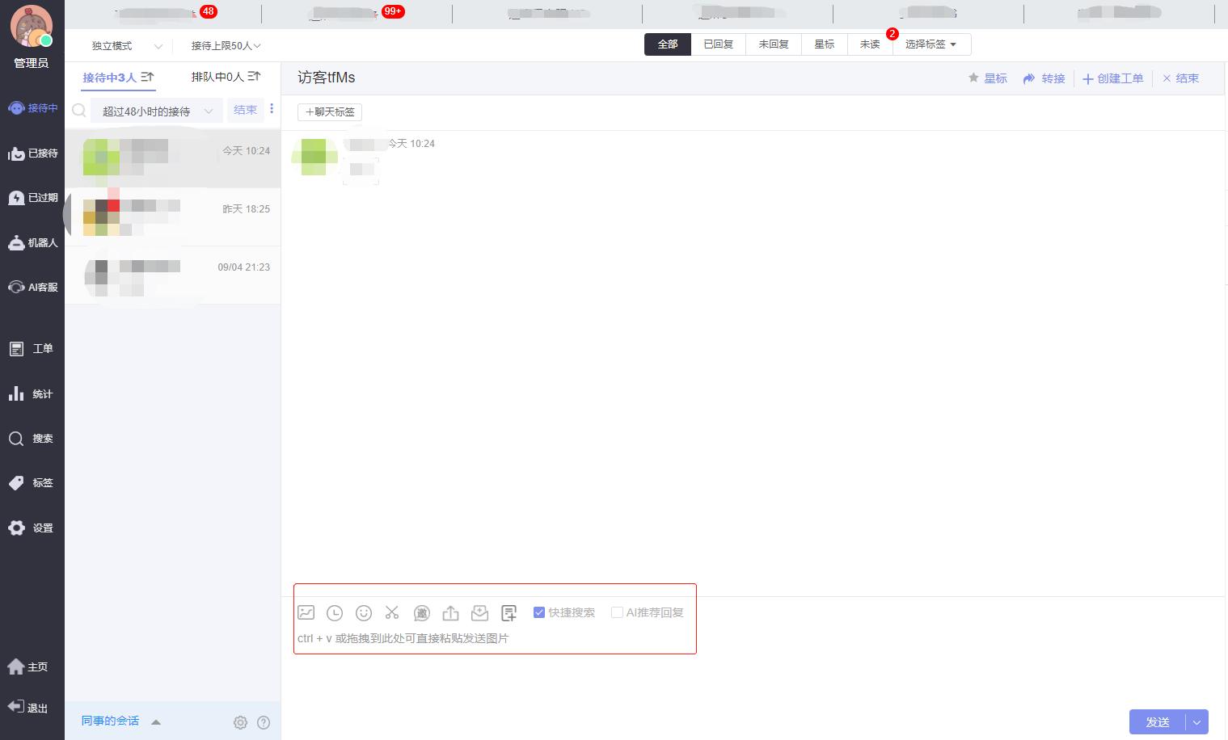Screen dimensions: 1228x740
Task: Open the AI客服 section in sidebar
Action: coord(32,287)
